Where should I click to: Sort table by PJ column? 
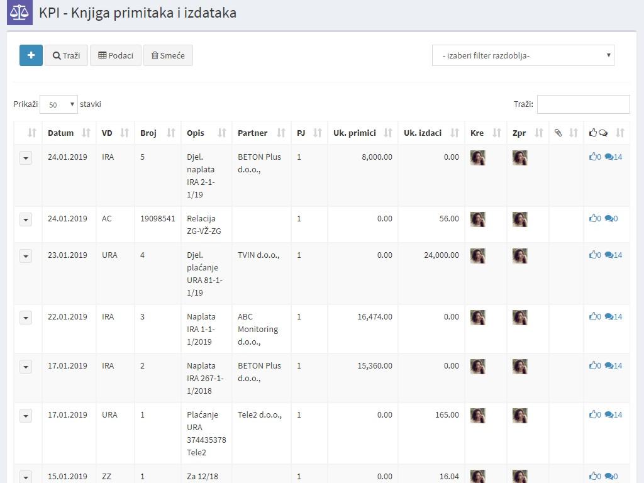tap(309, 133)
